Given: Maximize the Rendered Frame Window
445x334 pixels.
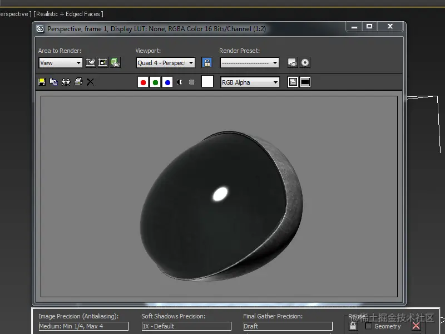Looking at the screenshot, I should pos(369,26).
